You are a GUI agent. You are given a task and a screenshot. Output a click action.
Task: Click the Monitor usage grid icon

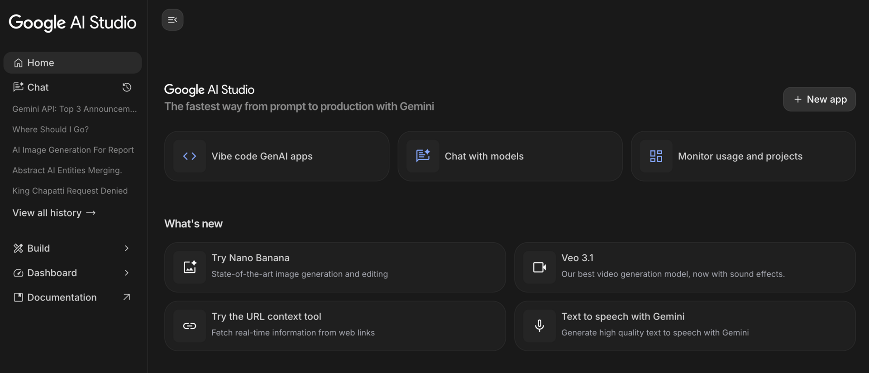coord(656,156)
